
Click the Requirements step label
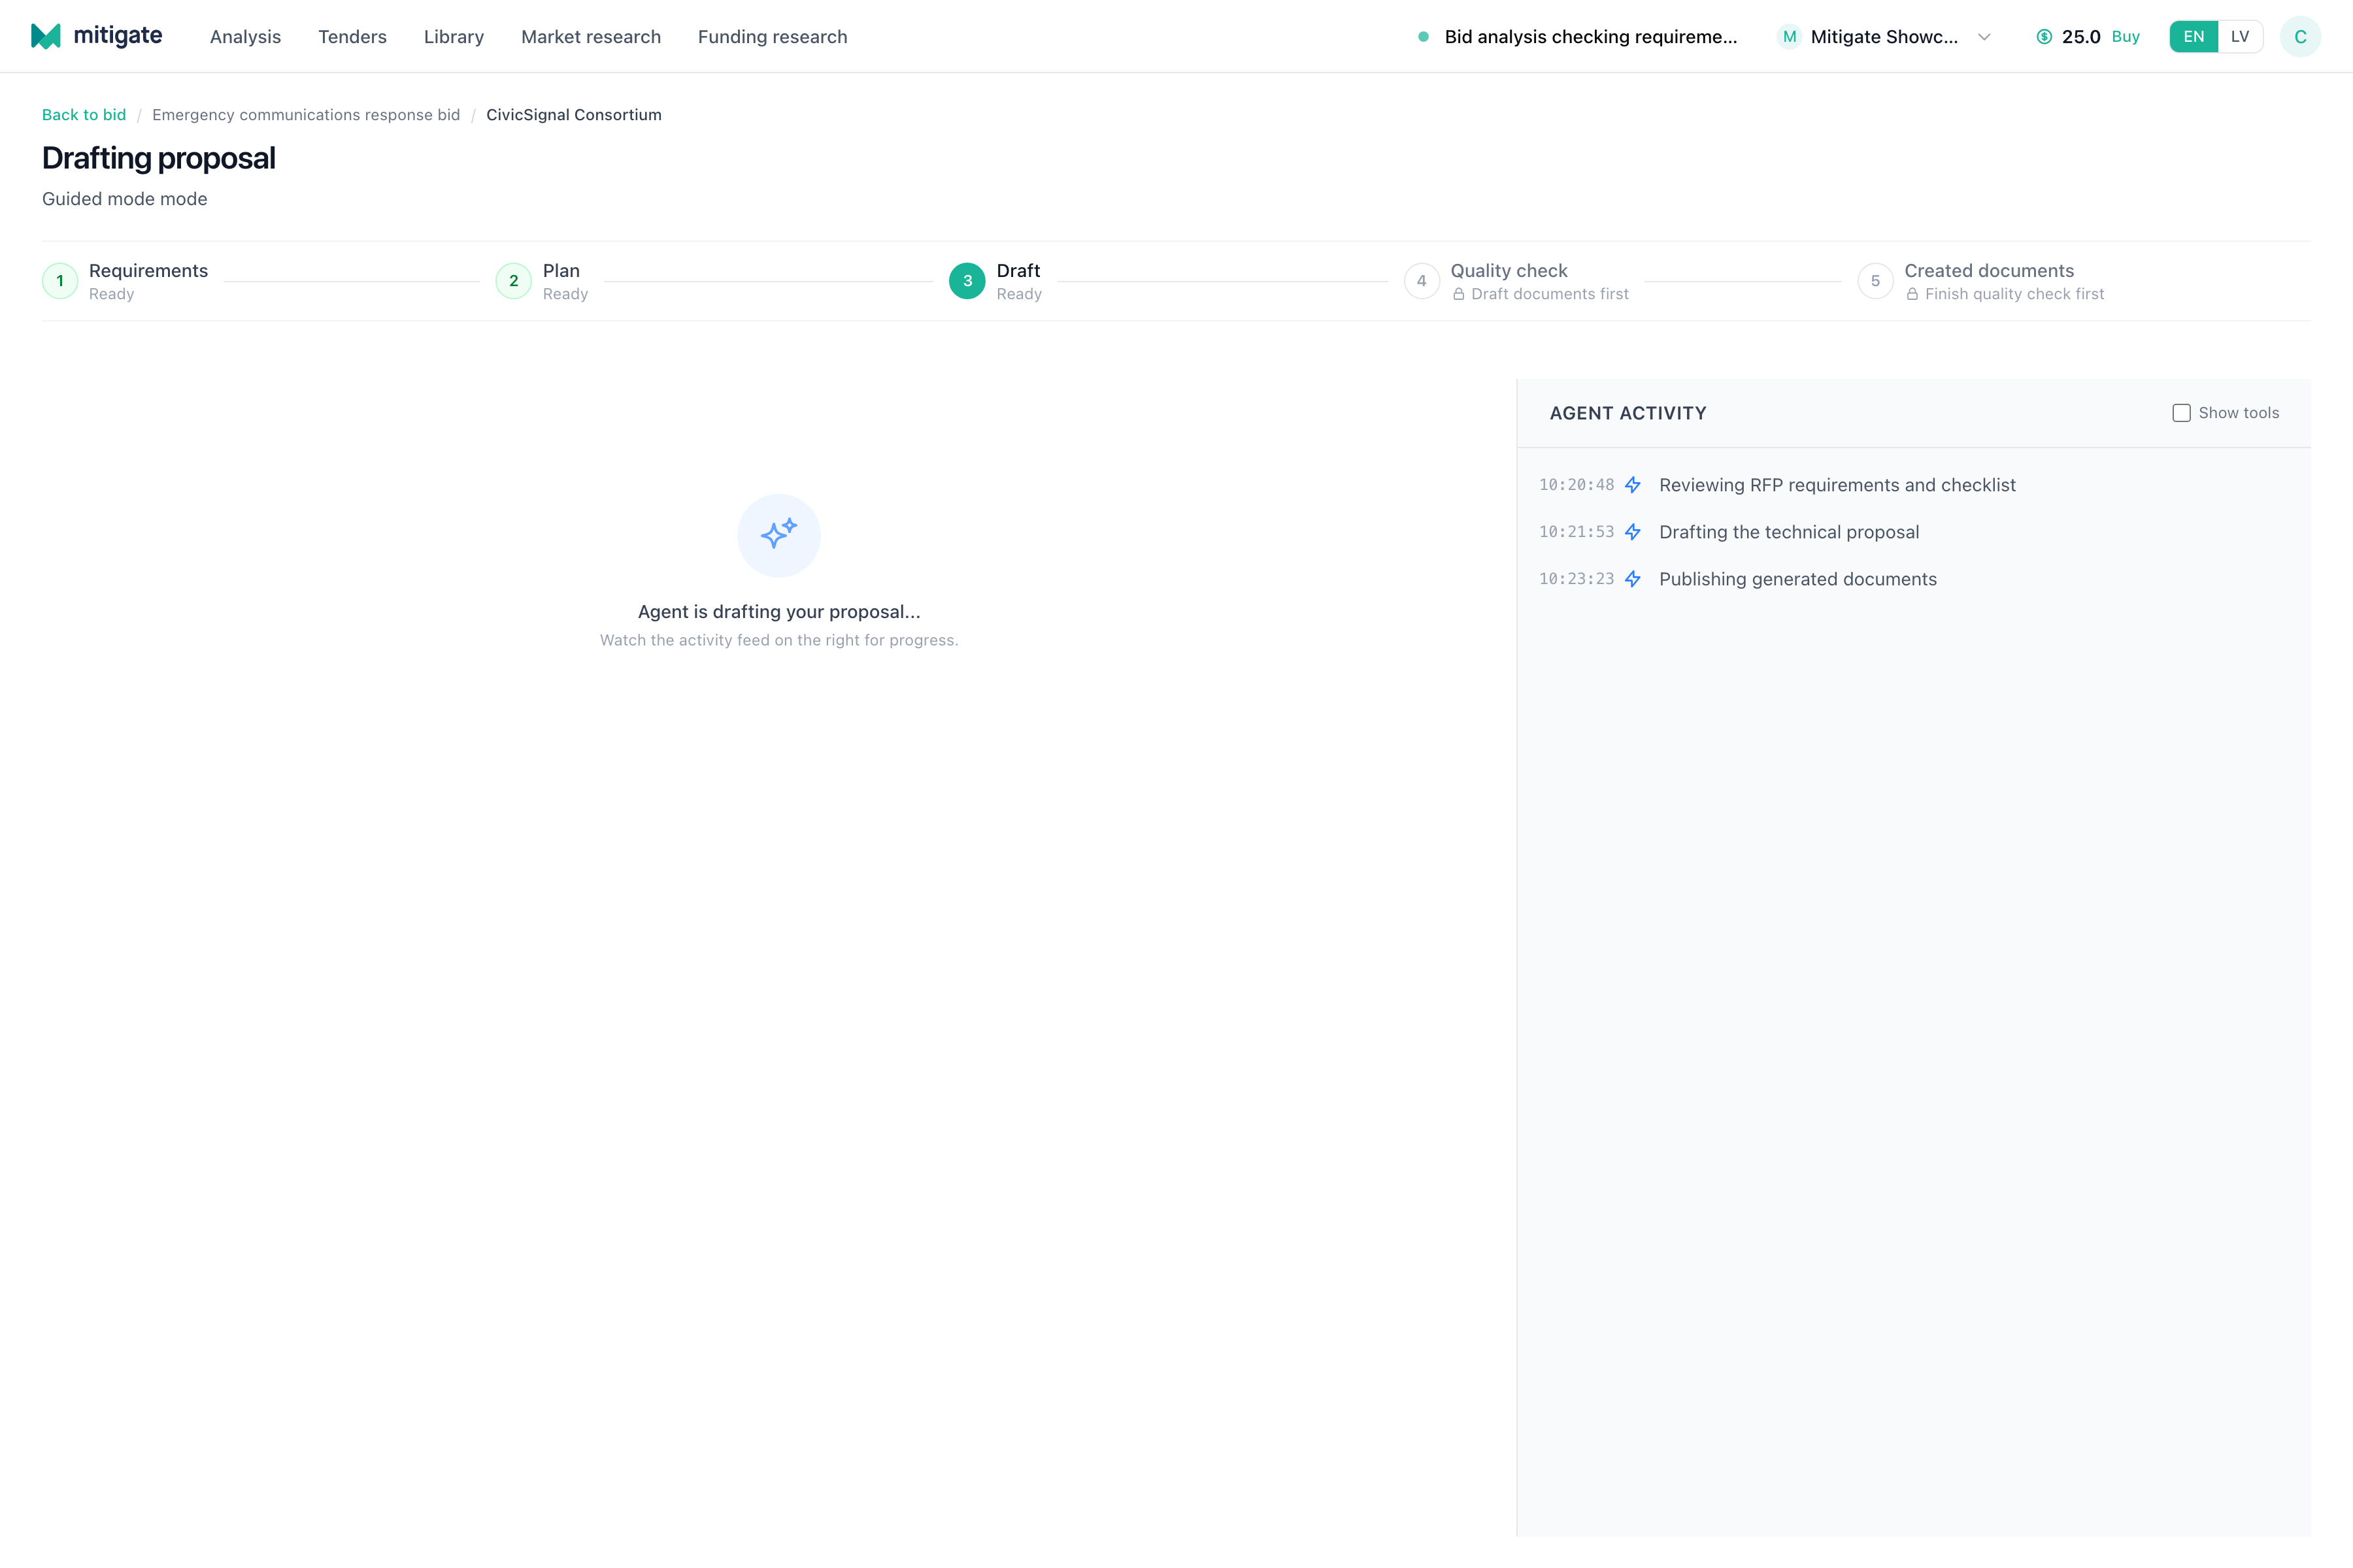[148, 271]
